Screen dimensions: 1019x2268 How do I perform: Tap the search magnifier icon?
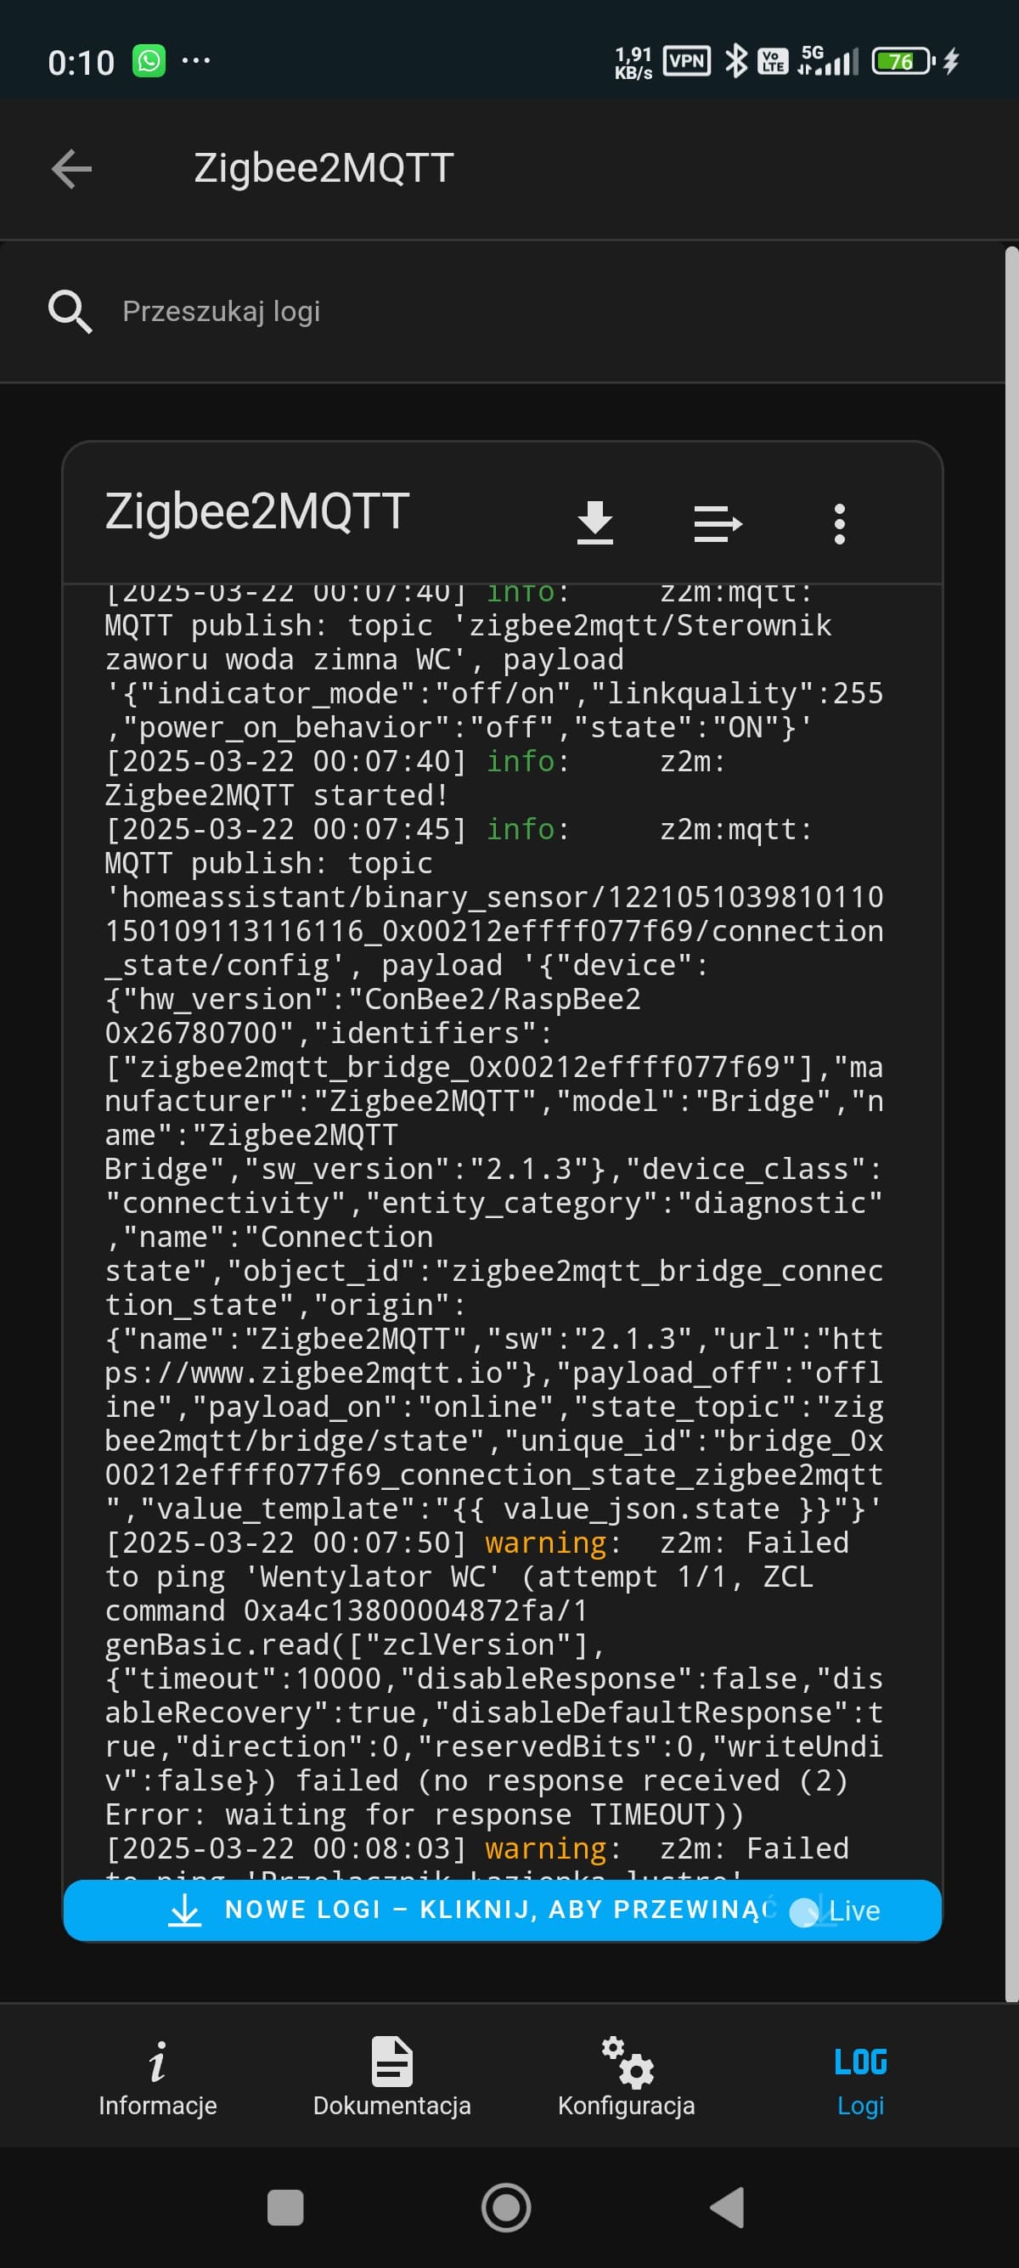[x=70, y=312]
